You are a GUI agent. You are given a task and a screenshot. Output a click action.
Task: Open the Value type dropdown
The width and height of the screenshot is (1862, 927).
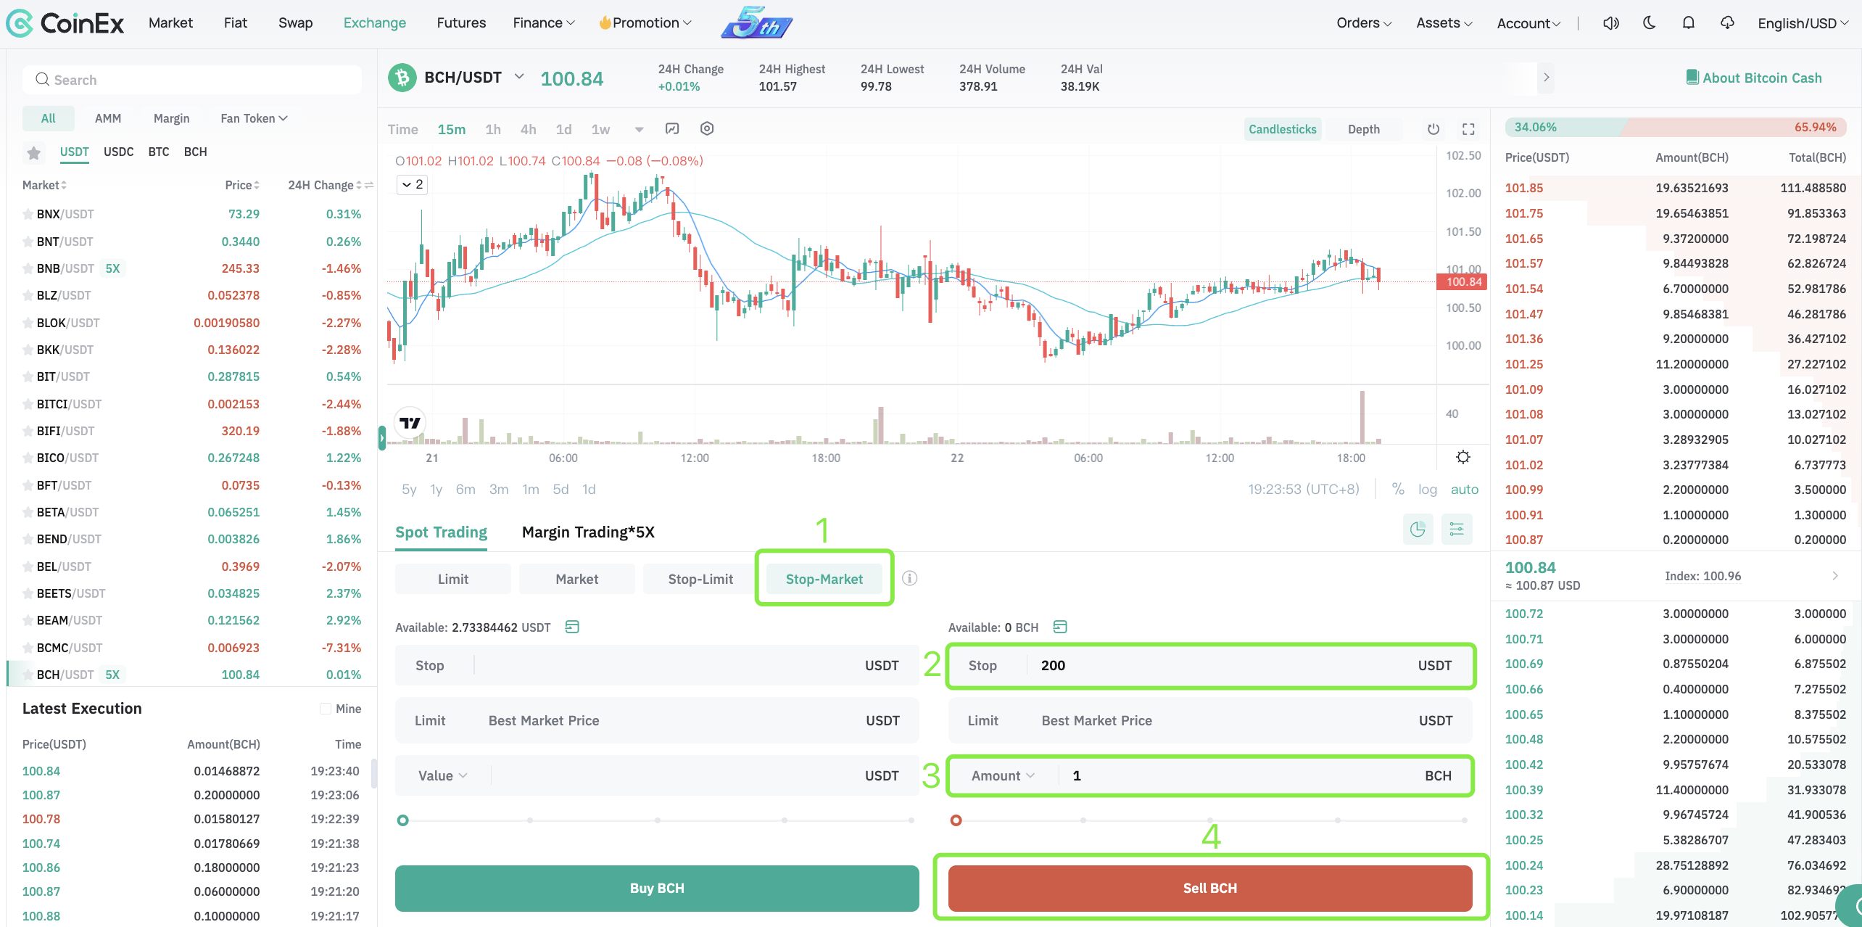point(442,775)
